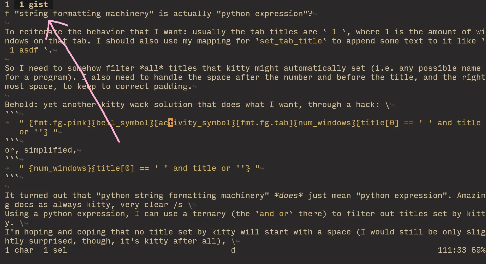This screenshot has width=486, height=264.
Task: Click the italic "*all*" word
Action: coord(151,68)
